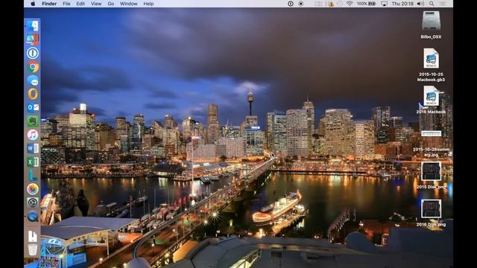Open the Go menu

111,4
